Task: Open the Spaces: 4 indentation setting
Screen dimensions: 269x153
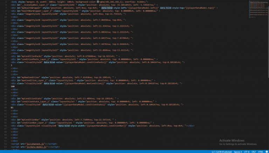Action: coord(237,151)
